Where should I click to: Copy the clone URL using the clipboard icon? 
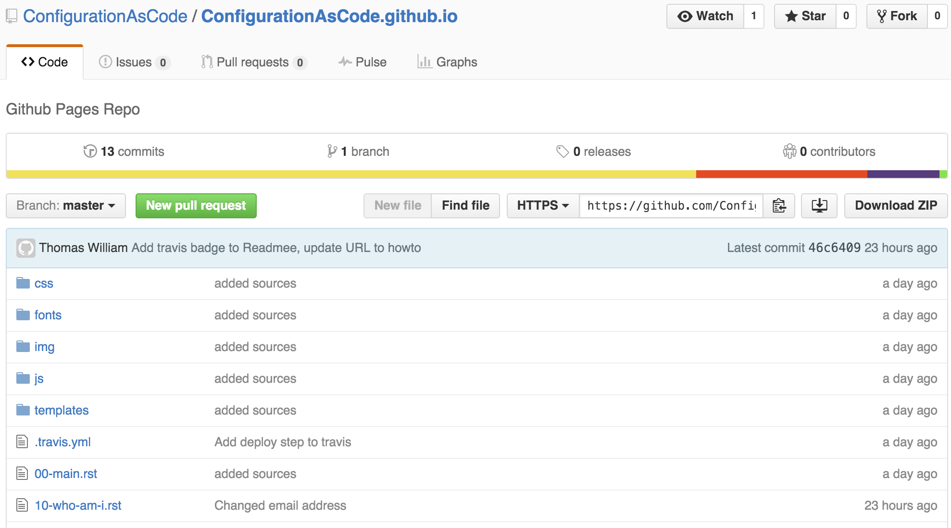click(x=779, y=205)
